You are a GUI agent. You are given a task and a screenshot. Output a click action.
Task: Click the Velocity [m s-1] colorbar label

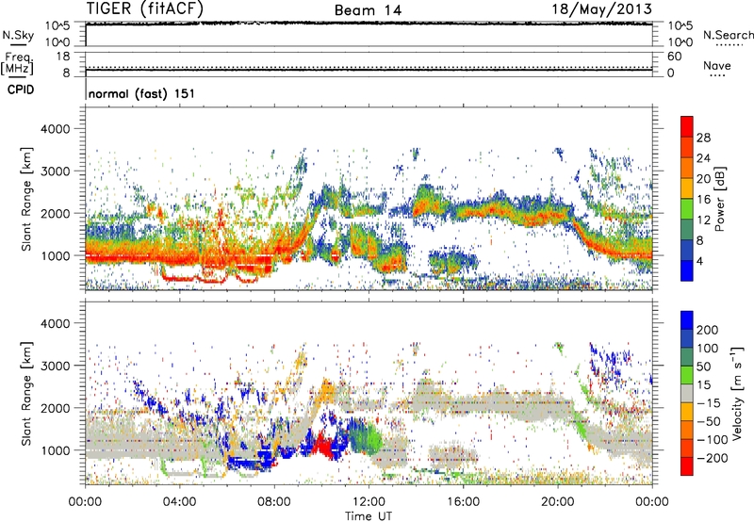737,394
